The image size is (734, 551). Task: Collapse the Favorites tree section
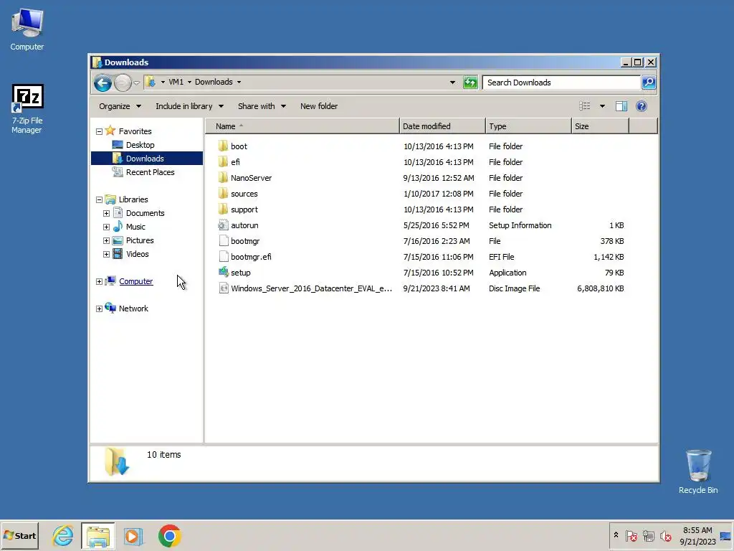coord(99,132)
